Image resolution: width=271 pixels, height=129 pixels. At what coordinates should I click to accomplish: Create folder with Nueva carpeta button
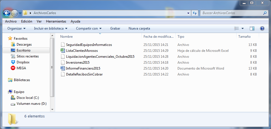click(139, 28)
